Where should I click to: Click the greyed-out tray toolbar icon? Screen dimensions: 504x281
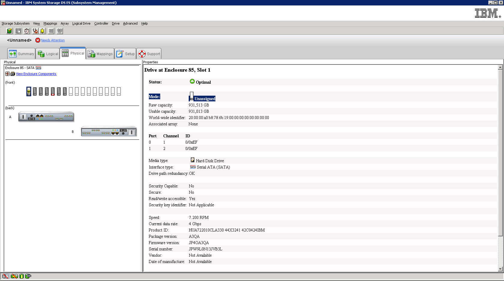point(51,31)
